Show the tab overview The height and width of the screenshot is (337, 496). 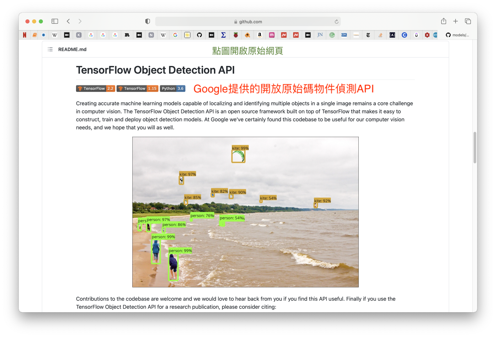(x=468, y=21)
